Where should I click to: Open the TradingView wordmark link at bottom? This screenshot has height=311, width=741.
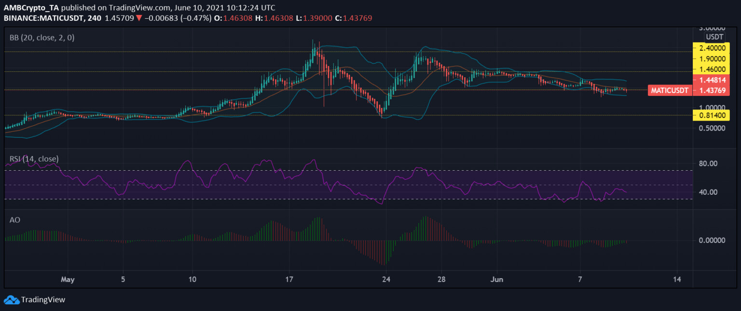pos(43,299)
